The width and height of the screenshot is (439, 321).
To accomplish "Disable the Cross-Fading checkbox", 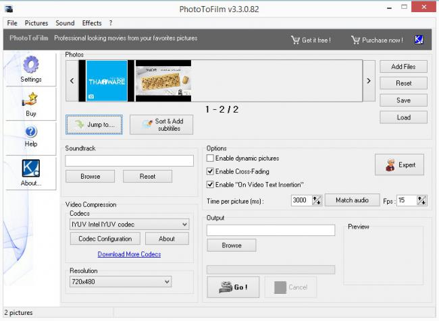I will [x=210, y=171].
